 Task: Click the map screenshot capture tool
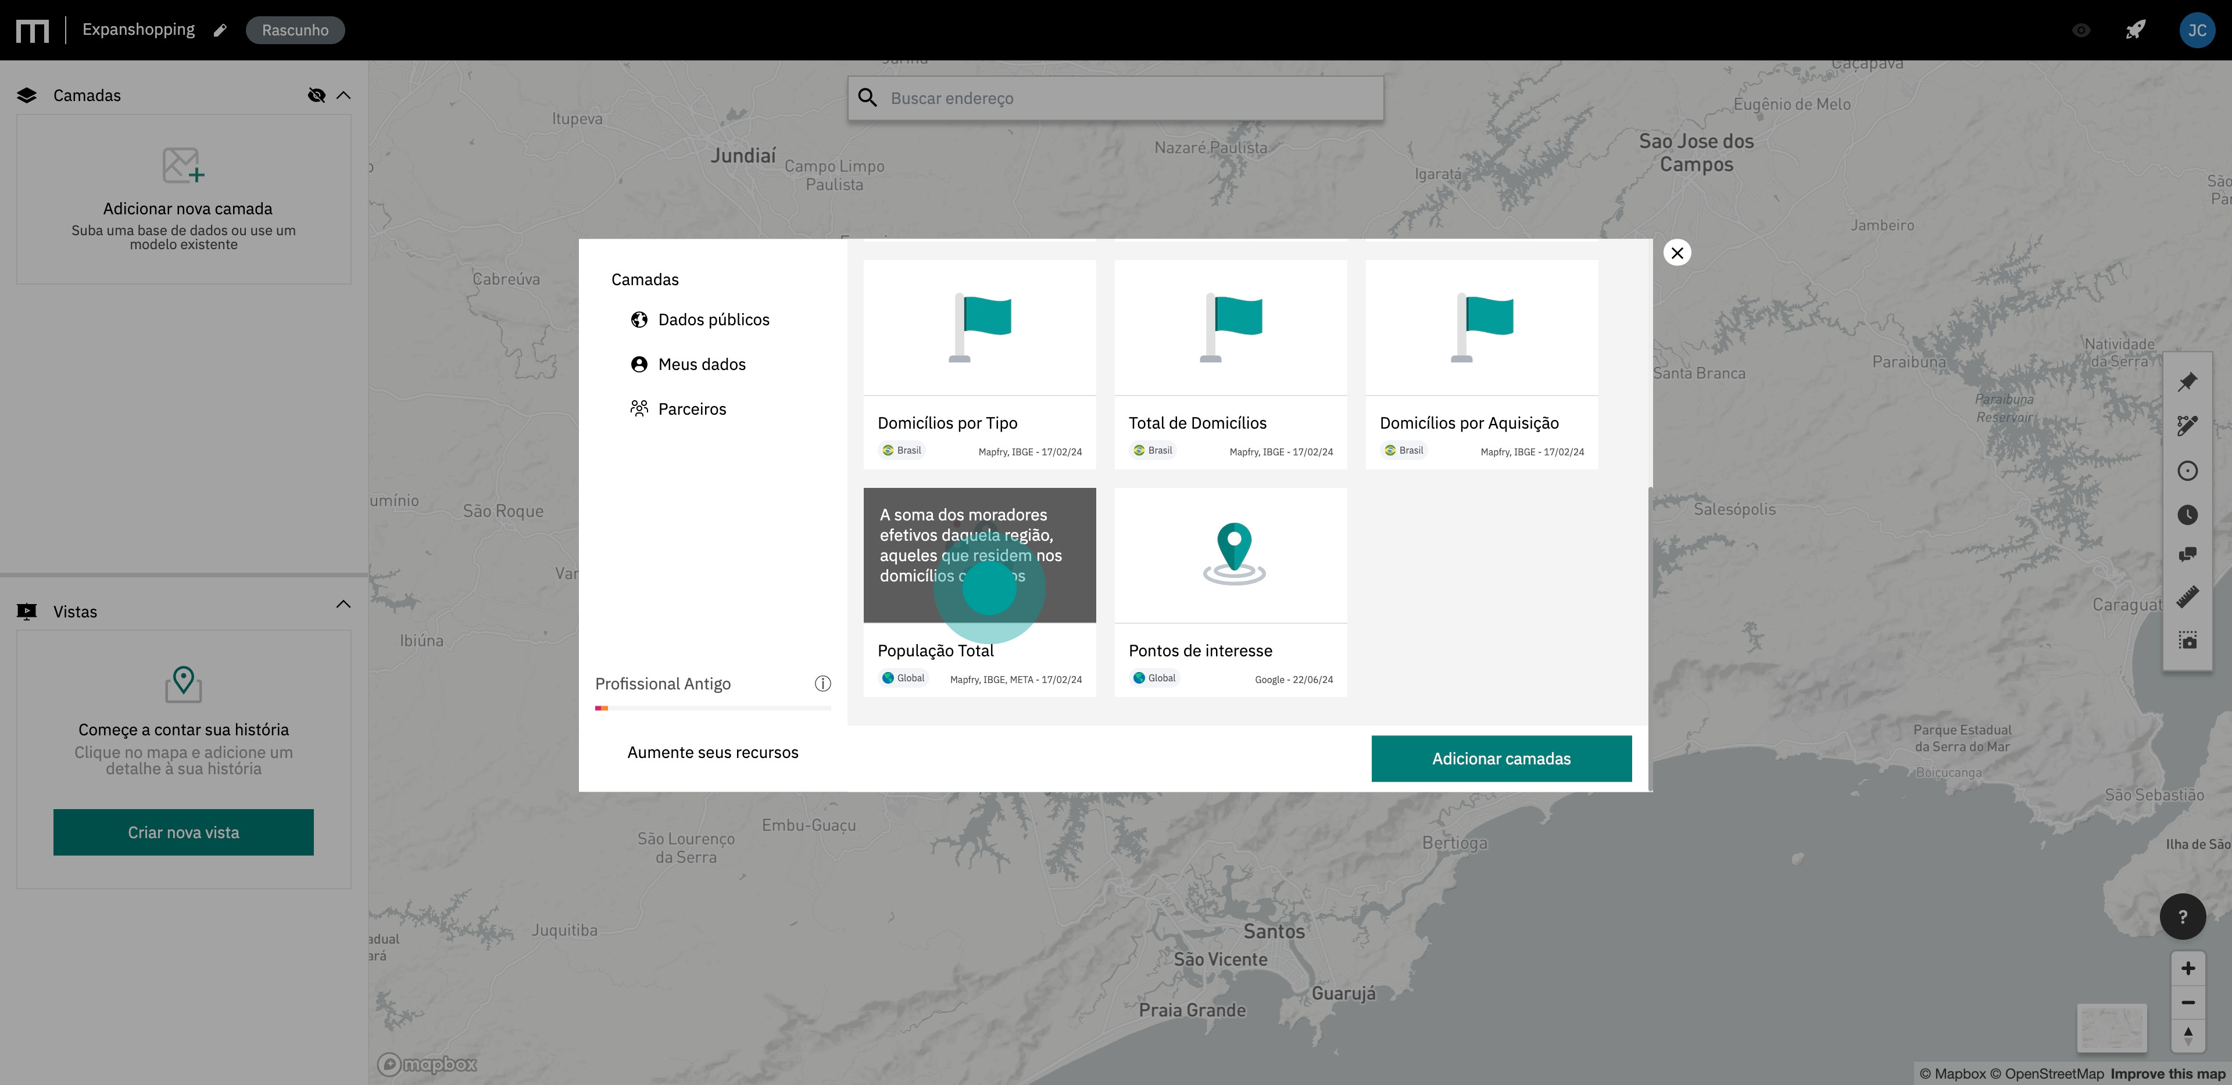tap(2187, 640)
